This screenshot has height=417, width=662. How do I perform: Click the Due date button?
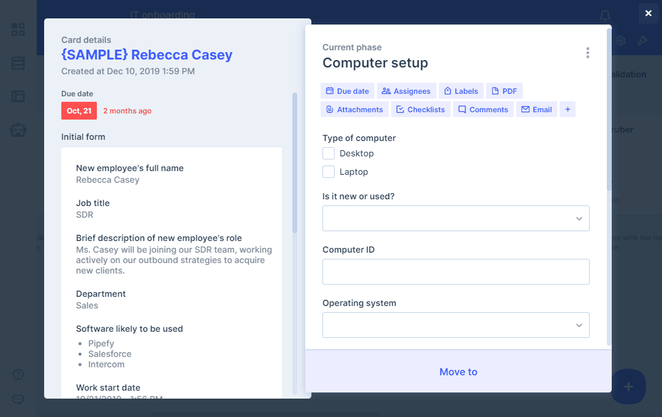pos(347,91)
